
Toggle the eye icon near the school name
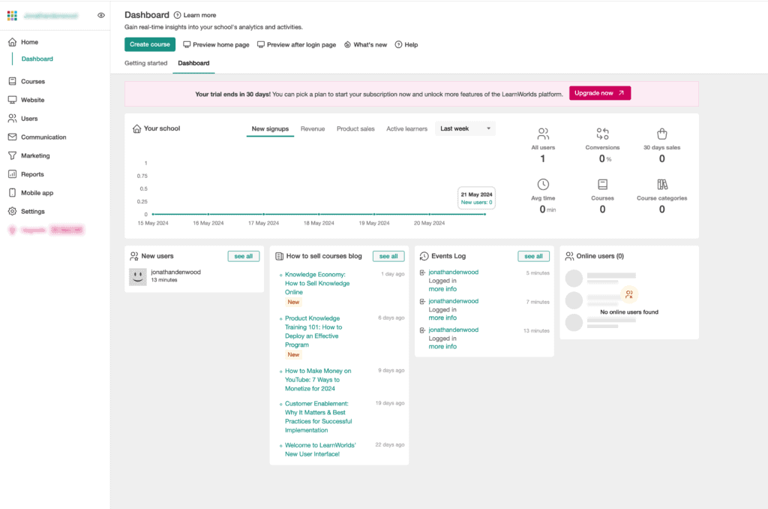pos(101,15)
